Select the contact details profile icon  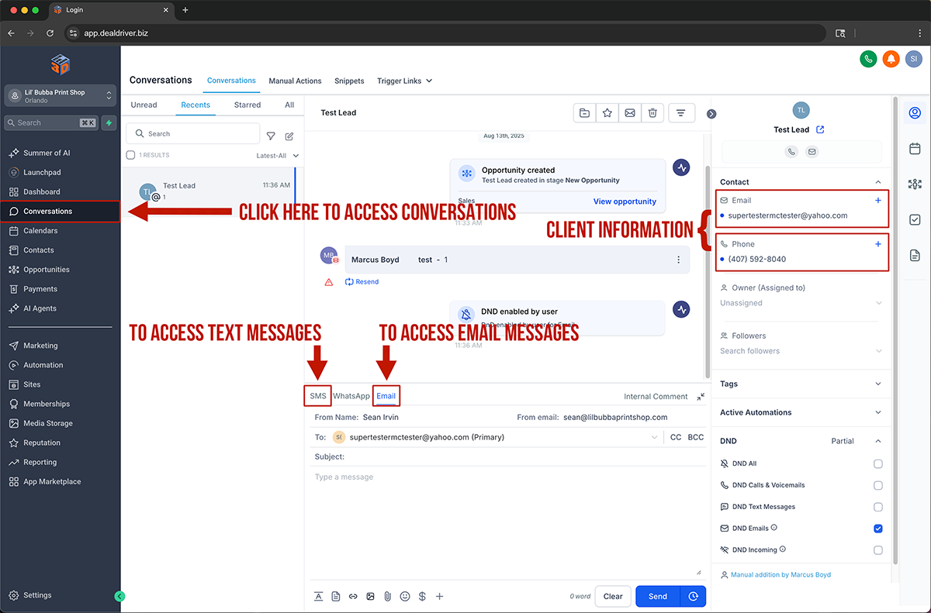[x=915, y=113]
